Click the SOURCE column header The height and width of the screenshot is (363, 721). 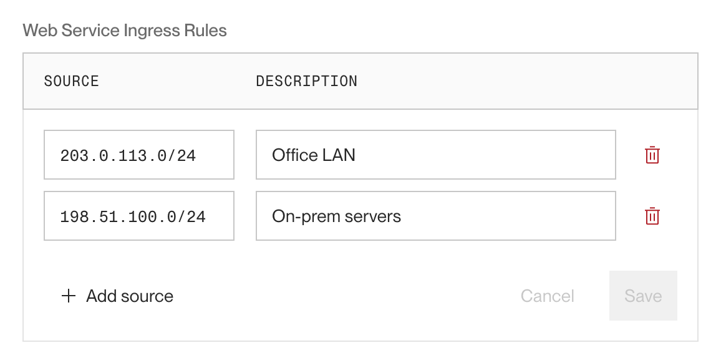71,80
